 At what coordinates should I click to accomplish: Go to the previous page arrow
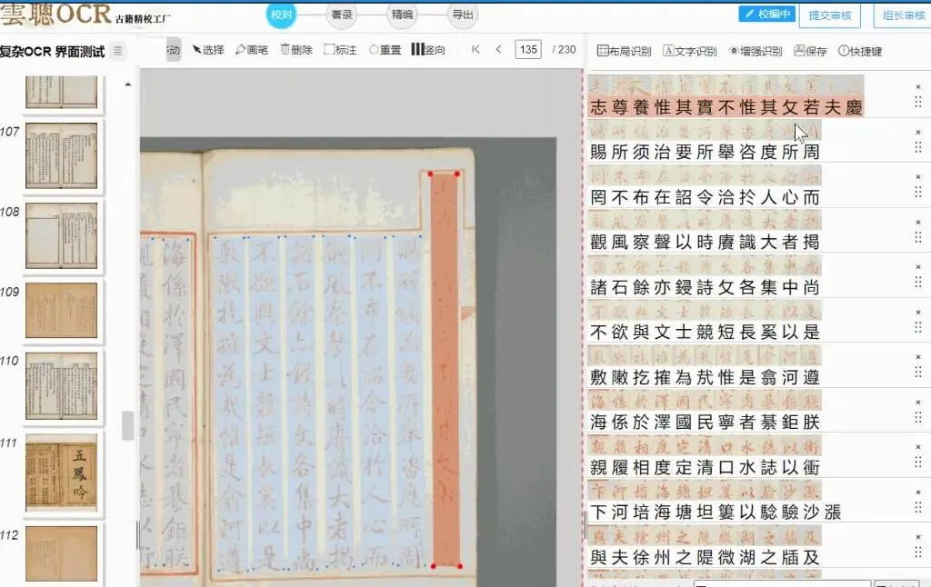499,49
